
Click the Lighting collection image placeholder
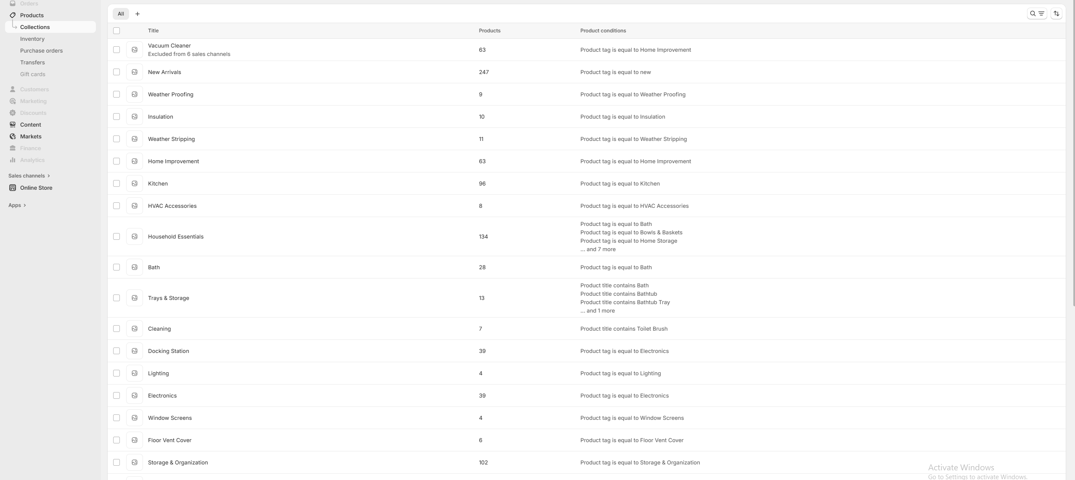(135, 373)
